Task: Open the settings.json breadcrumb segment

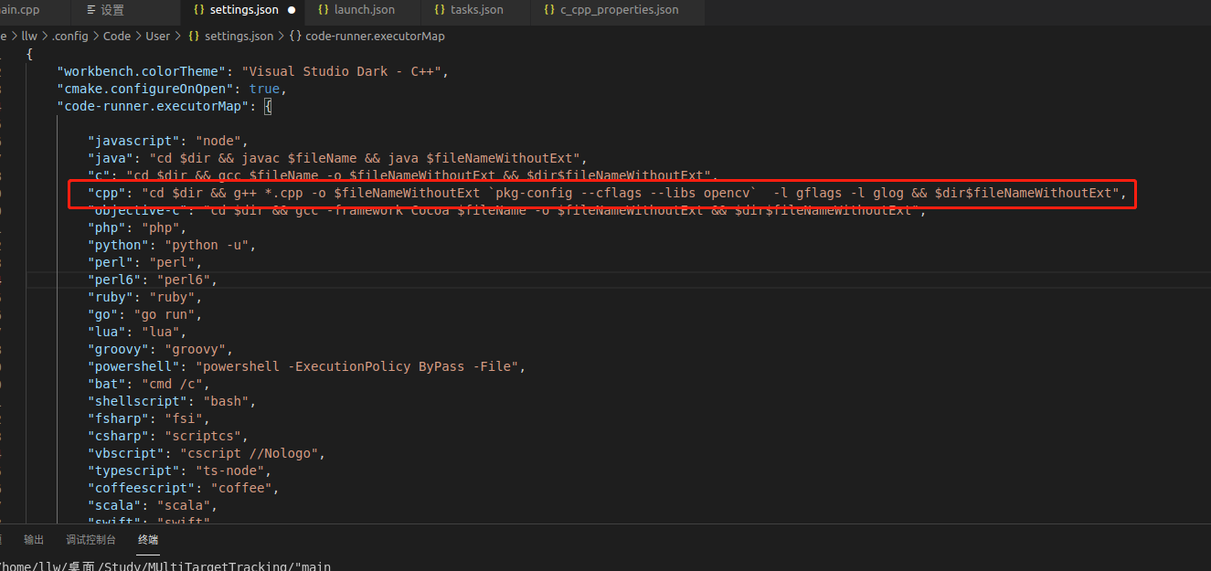Action: point(239,37)
